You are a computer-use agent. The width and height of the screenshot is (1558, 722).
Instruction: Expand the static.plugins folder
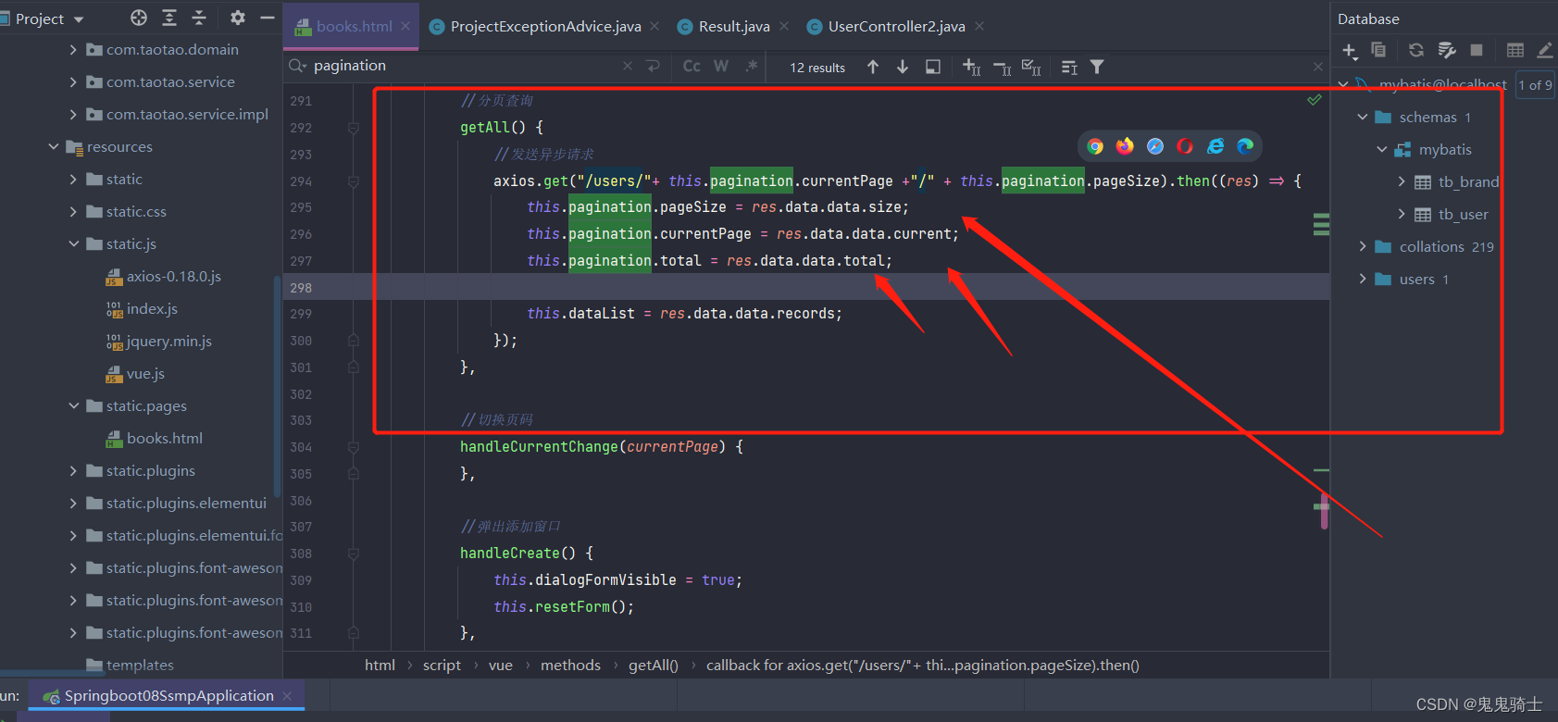point(73,471)
